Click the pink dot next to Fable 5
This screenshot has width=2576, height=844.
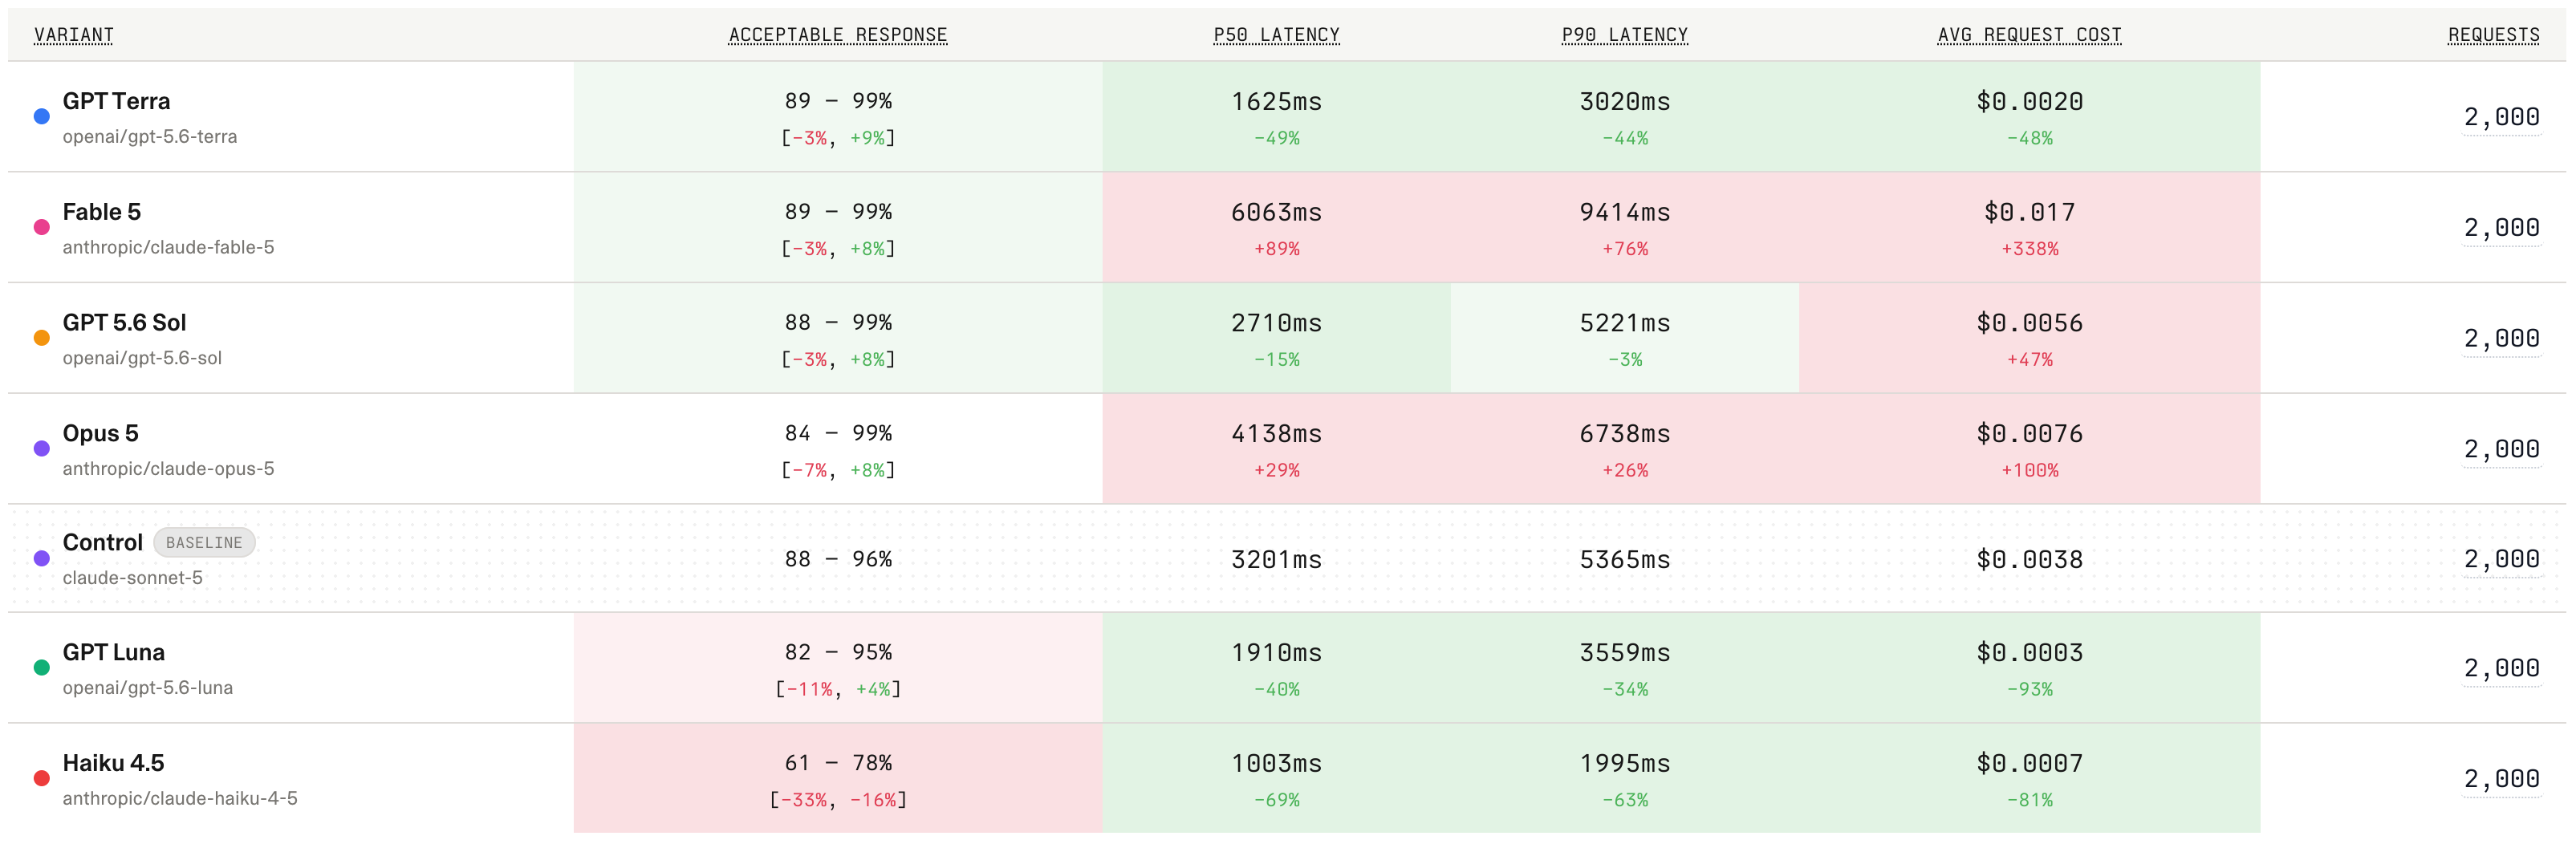pos(42,228)
